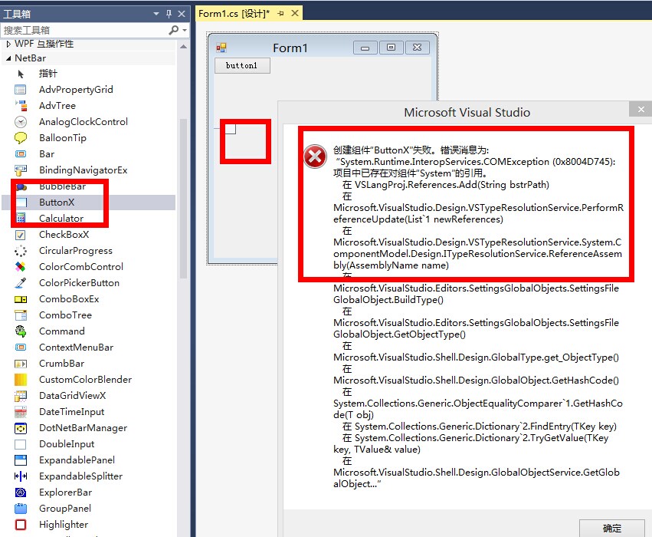Click 确定 to dismiss the error dialog

click(611, 528)
